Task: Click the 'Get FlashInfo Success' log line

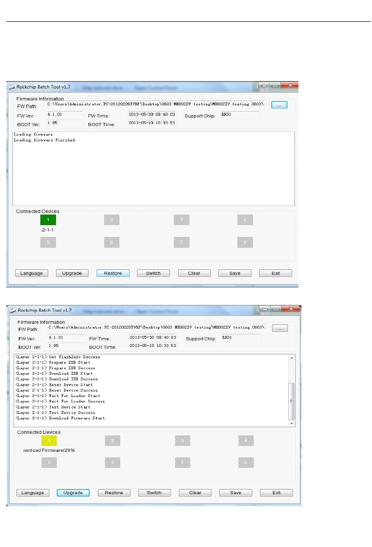Action: point(58,357)
